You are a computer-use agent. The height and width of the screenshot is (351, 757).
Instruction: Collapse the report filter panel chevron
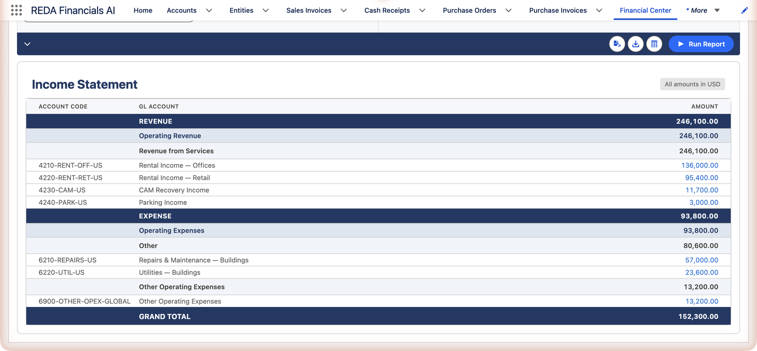tap(27, 44)
